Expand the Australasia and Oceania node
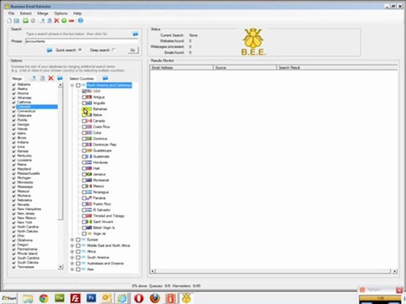 pyautogui.click(x=72, y=263)
